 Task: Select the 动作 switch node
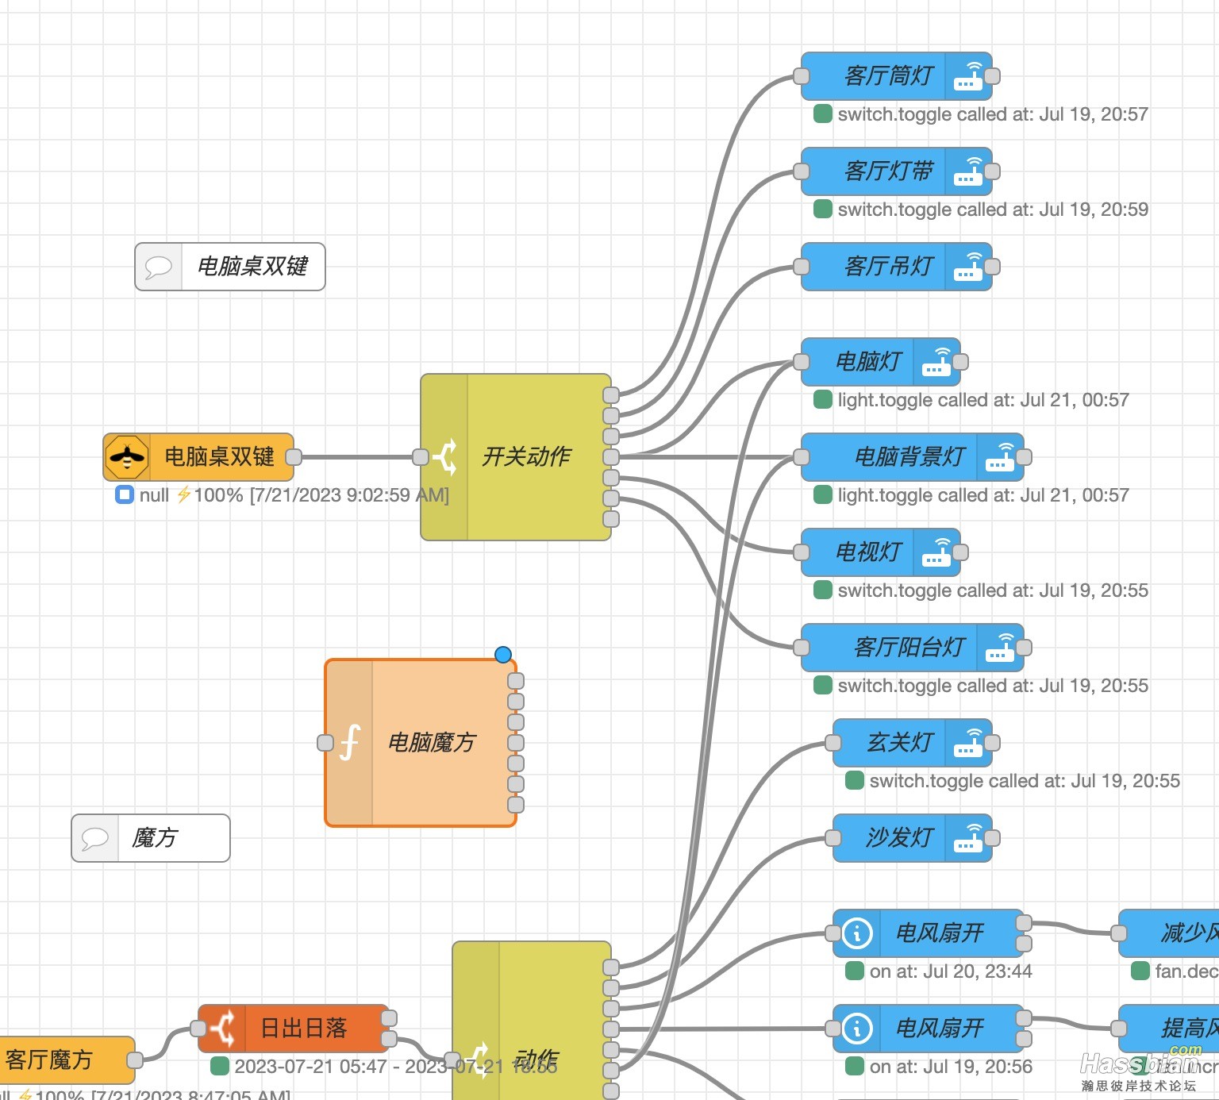532,1021
